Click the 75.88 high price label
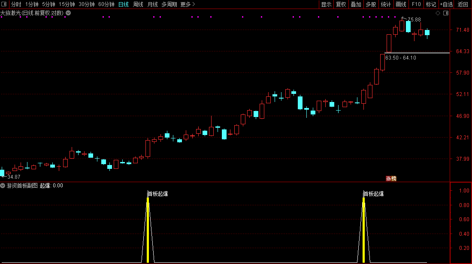This screenshot has height=264, width=472. [414, 20]
